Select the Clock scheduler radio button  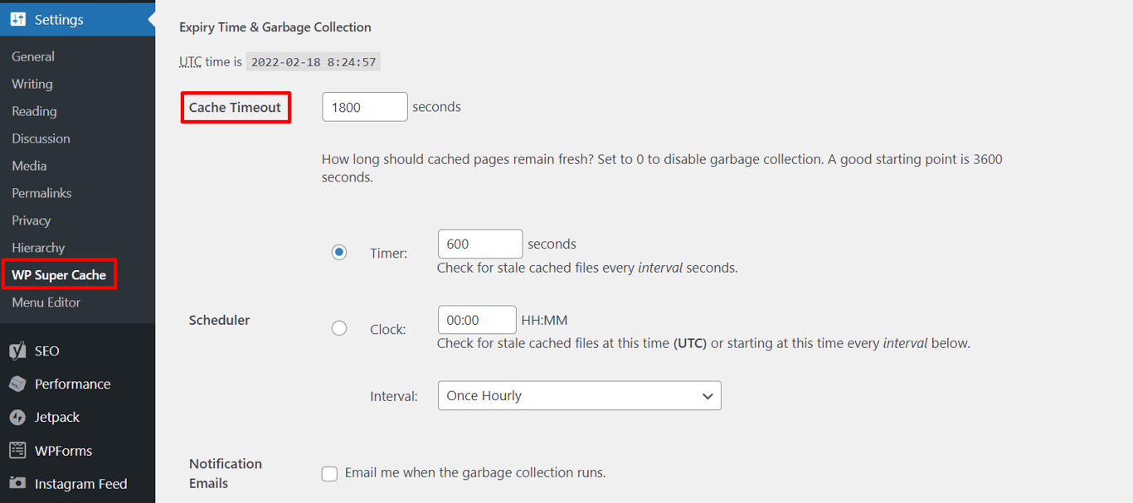(339, 327)
